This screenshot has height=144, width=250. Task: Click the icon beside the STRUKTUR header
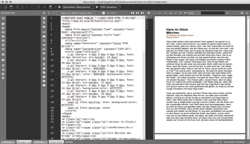coord(44,13)
